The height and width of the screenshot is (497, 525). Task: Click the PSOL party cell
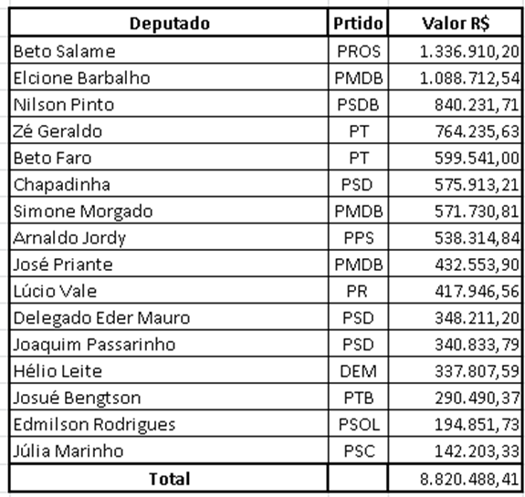(x=358, y=423)
